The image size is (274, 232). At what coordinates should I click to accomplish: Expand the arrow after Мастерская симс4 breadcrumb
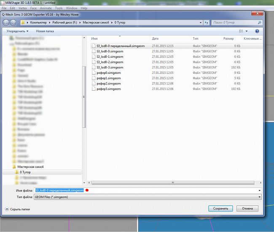pyautogui.click(x=112, y=22)
